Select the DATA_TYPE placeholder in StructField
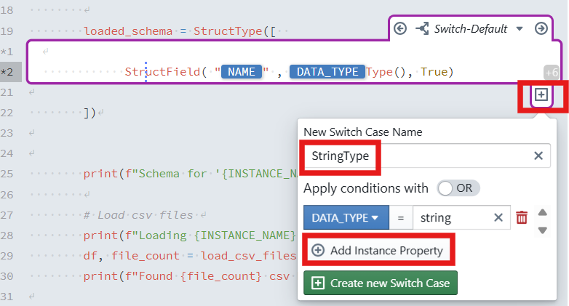The height and width of the screenshot is (306, 569). tap(327, 71)
